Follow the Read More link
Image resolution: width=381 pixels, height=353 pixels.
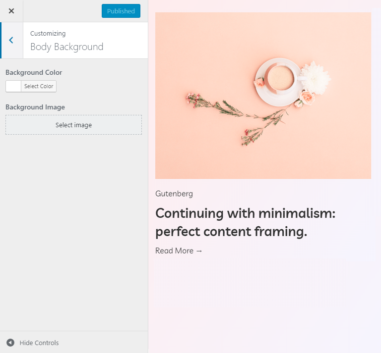pyautogui.click(x=175, y=251)
